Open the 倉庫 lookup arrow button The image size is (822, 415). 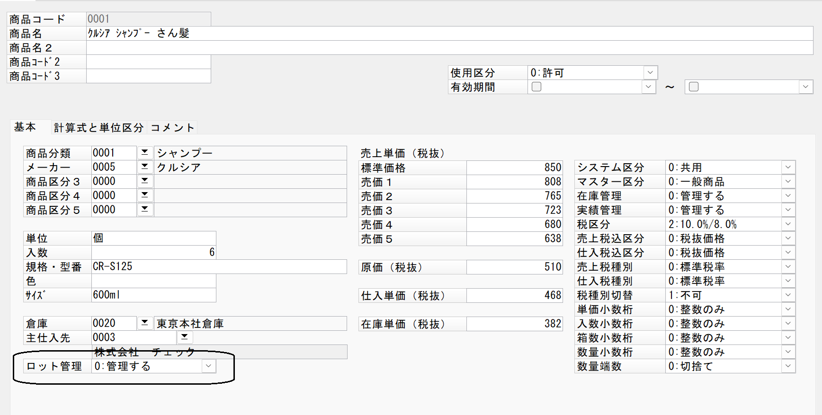tap(145, 323)
